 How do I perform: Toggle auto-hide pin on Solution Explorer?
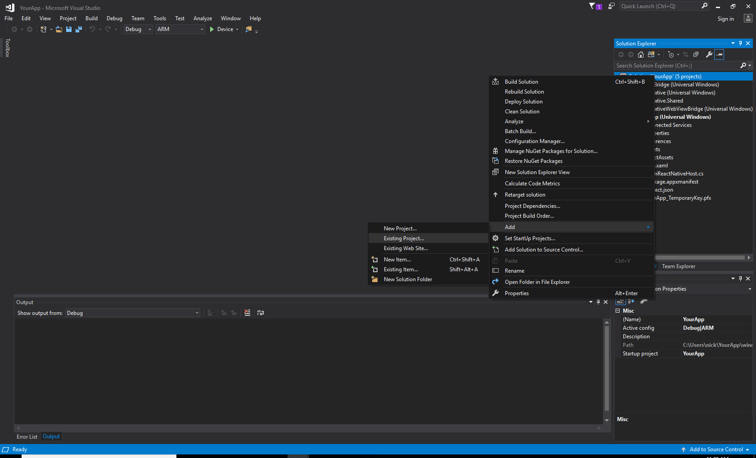[740, 44]
